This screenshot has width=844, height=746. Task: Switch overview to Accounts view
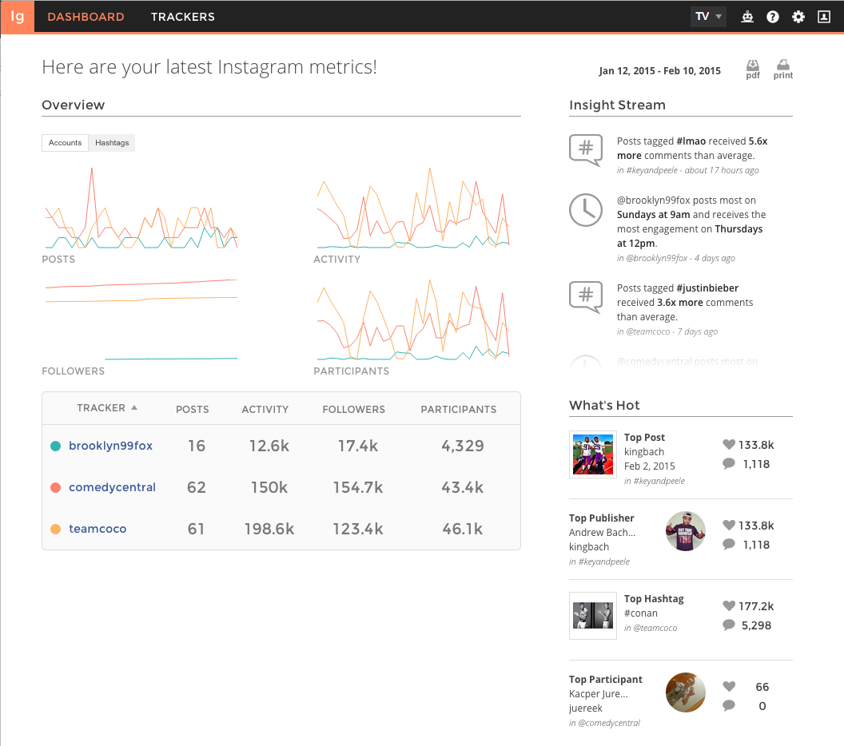tap(65, 143)
